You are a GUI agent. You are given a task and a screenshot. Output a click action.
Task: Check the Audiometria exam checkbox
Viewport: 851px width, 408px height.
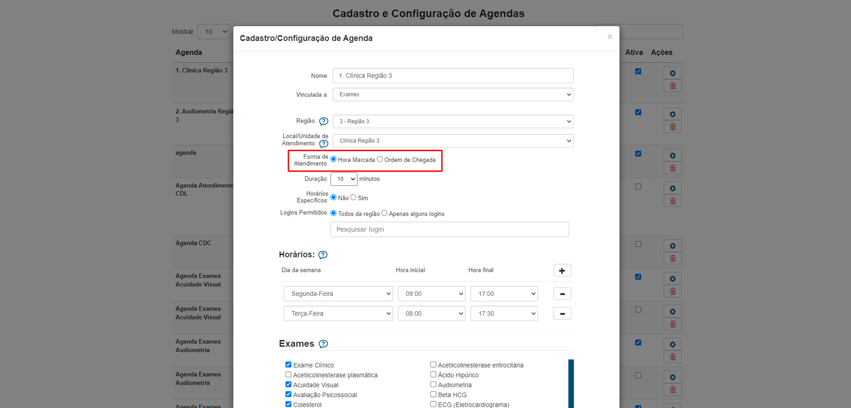click(x=433, y=385)
